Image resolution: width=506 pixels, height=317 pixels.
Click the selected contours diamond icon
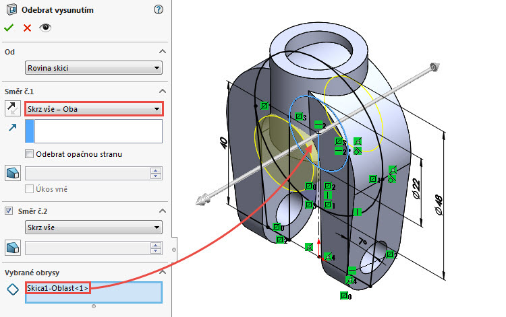pyautogui.click(x=13, y=289)
